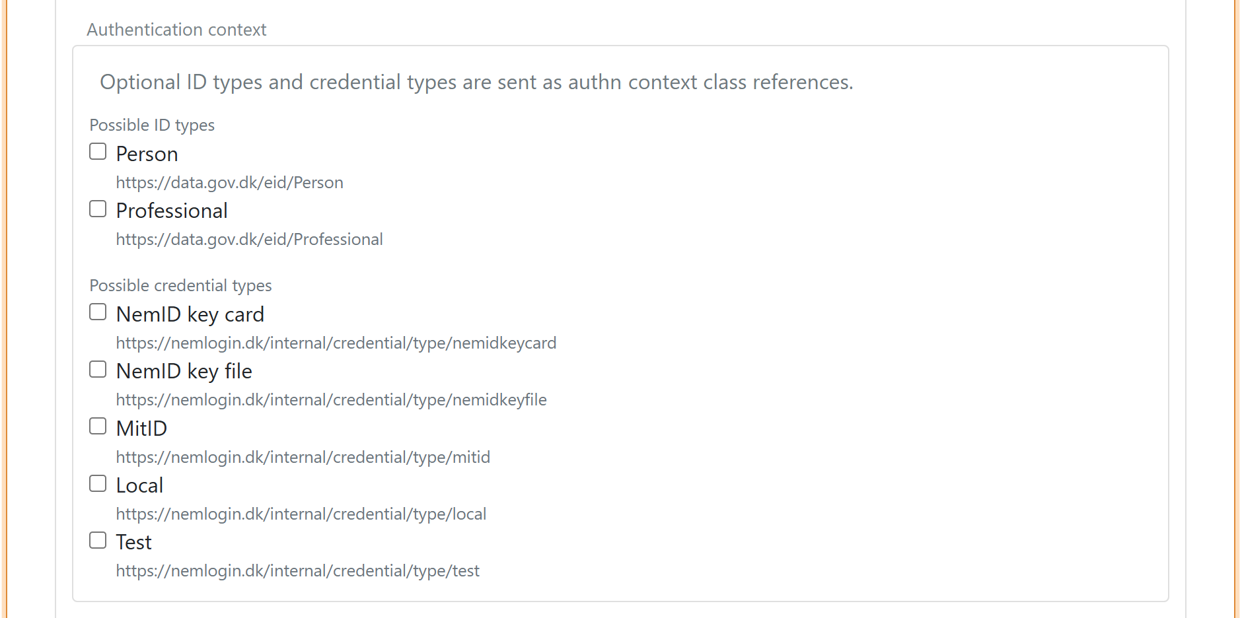
Task: Click the https://data.gov.dk/eid/Person link
Action: click(229, 182)
